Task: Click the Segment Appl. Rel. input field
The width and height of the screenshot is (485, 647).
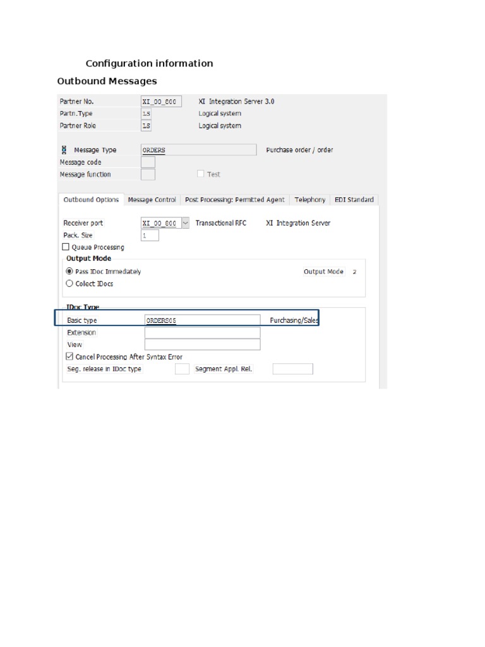Action: coord(293,369)
